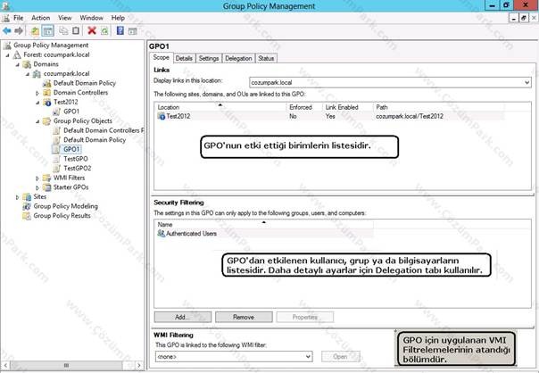The height and width of the screenshot is (373, 539).
Task: Switch to the Delegation tab
Action: (x=238, y=58)
